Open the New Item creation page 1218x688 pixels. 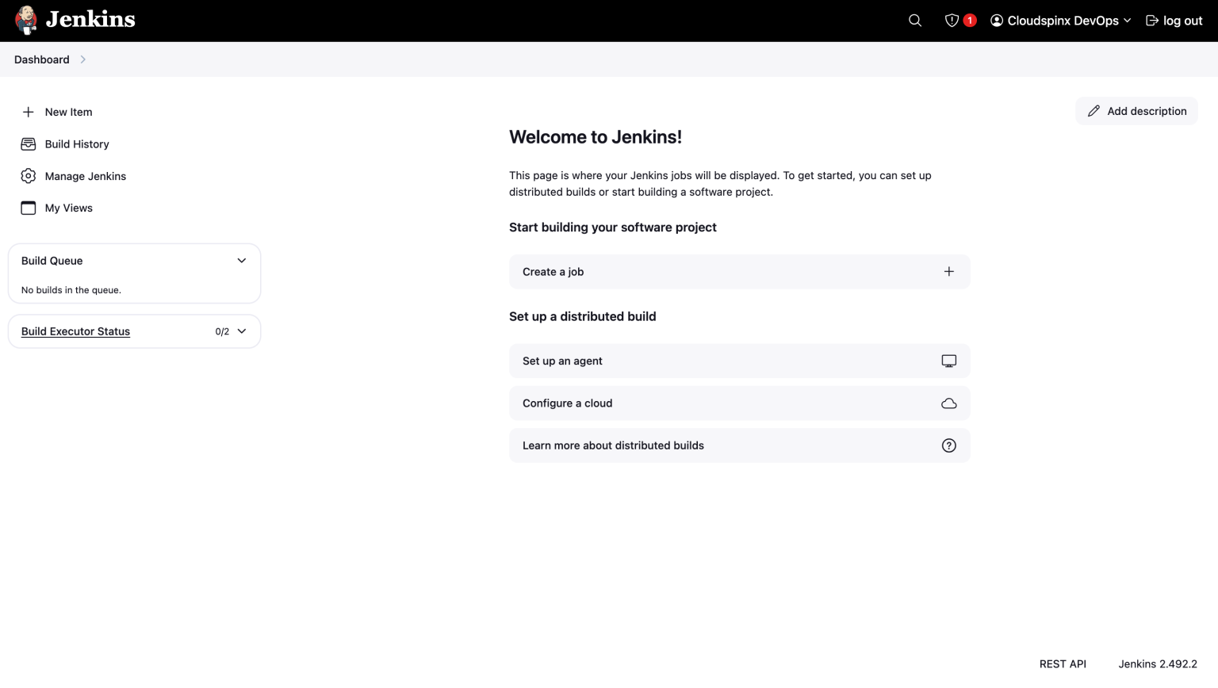pos(68,112)
